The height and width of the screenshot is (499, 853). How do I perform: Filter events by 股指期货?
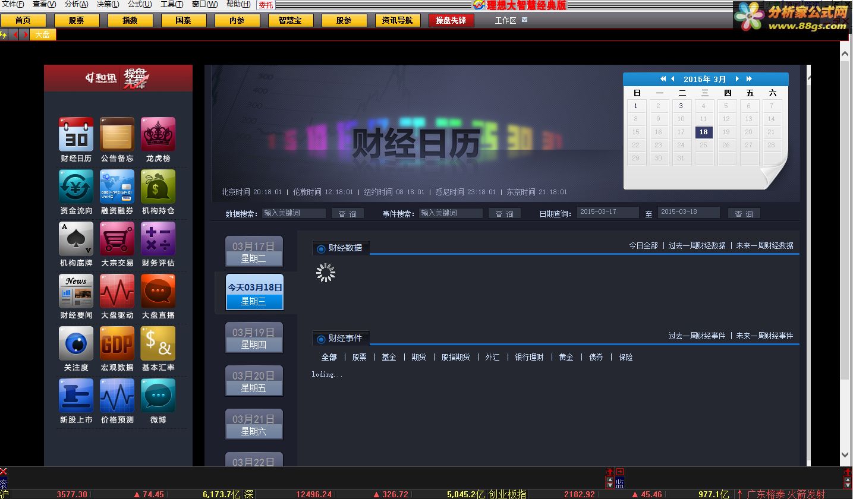point(455,357)
